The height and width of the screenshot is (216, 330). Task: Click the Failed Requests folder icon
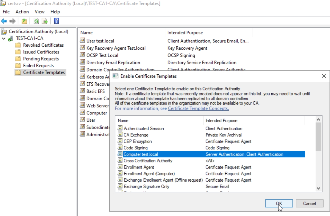point(18,66)
